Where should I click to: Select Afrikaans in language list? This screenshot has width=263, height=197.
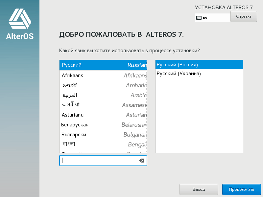pos(103,76)
